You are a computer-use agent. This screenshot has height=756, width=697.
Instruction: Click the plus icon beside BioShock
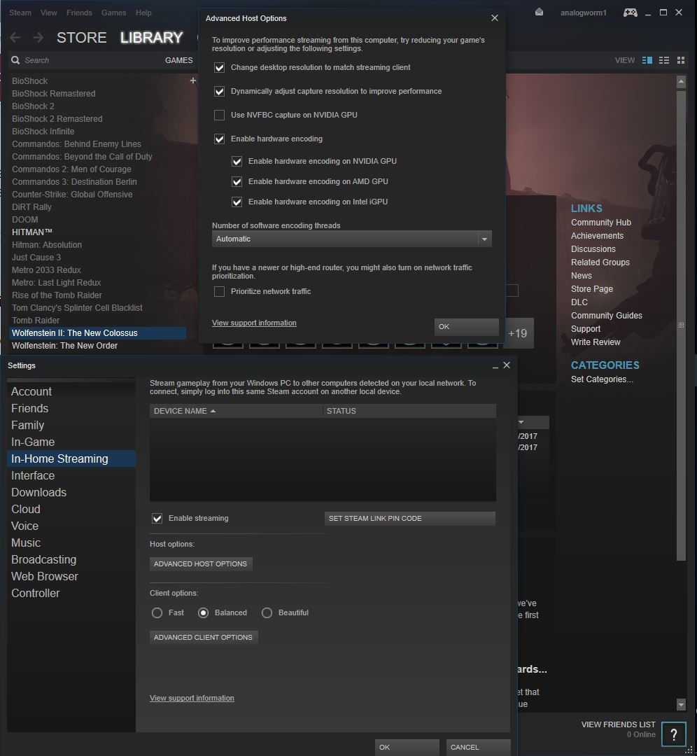pos(193,80)
